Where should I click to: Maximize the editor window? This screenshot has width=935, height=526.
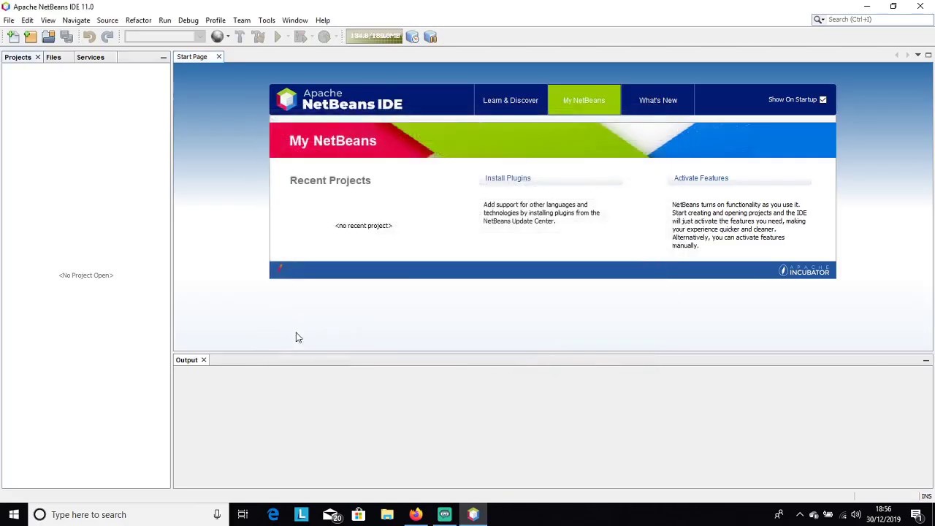[928, 56]
